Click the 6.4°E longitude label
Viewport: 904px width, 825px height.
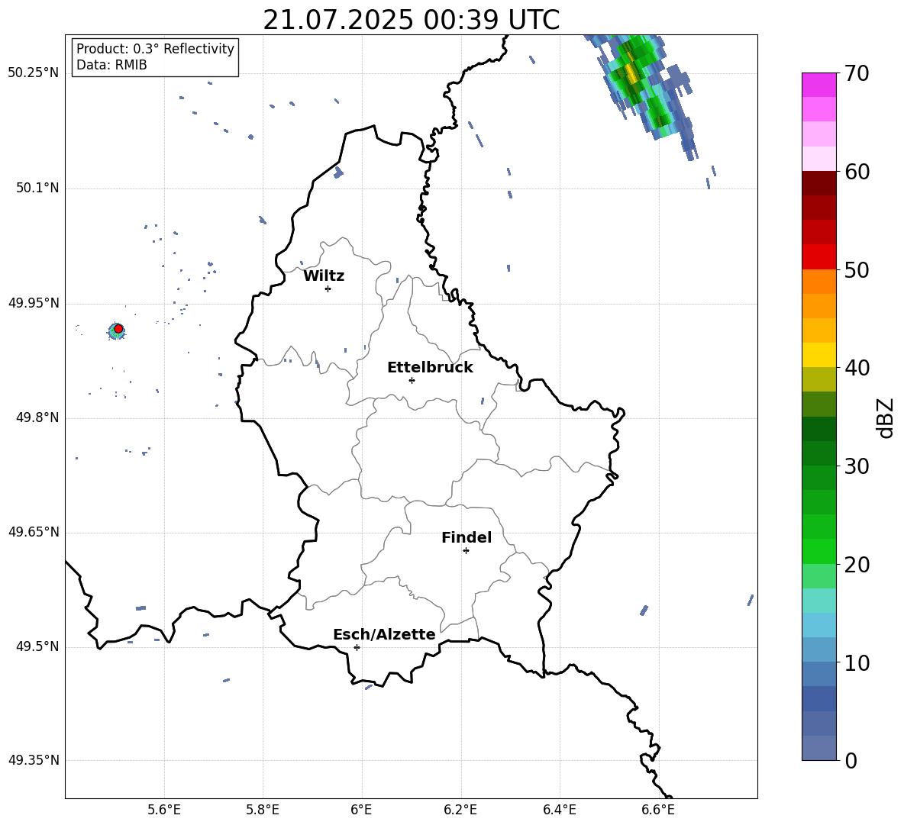click(x=559, y=810)
